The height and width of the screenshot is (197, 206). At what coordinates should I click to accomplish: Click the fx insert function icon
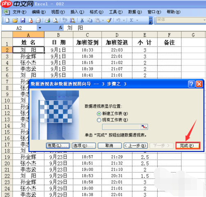tap(61, 28)
